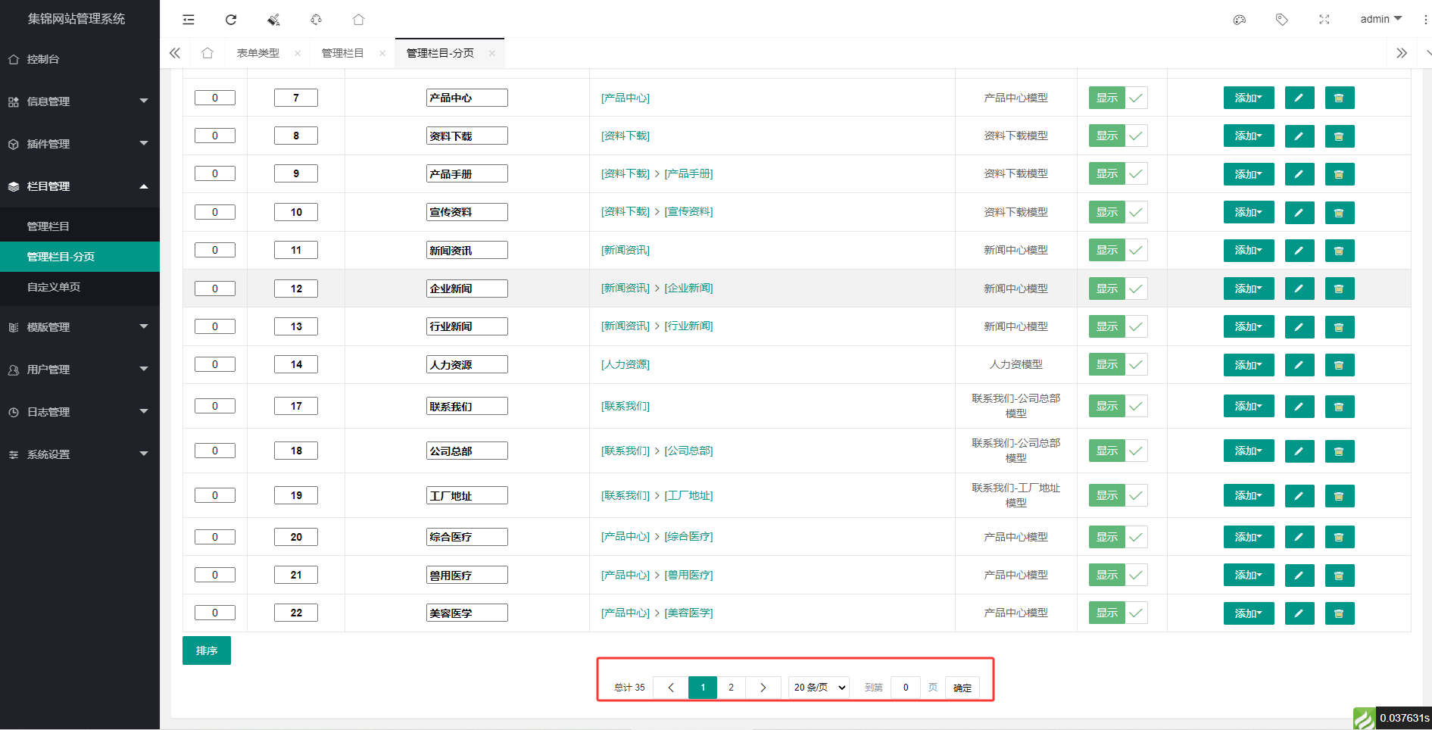Click the 联系我们 name input field
This screenshot has width=1432, height=730.
467,406
